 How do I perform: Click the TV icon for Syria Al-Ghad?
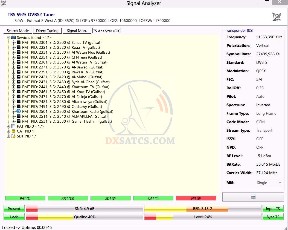(19, 82)
